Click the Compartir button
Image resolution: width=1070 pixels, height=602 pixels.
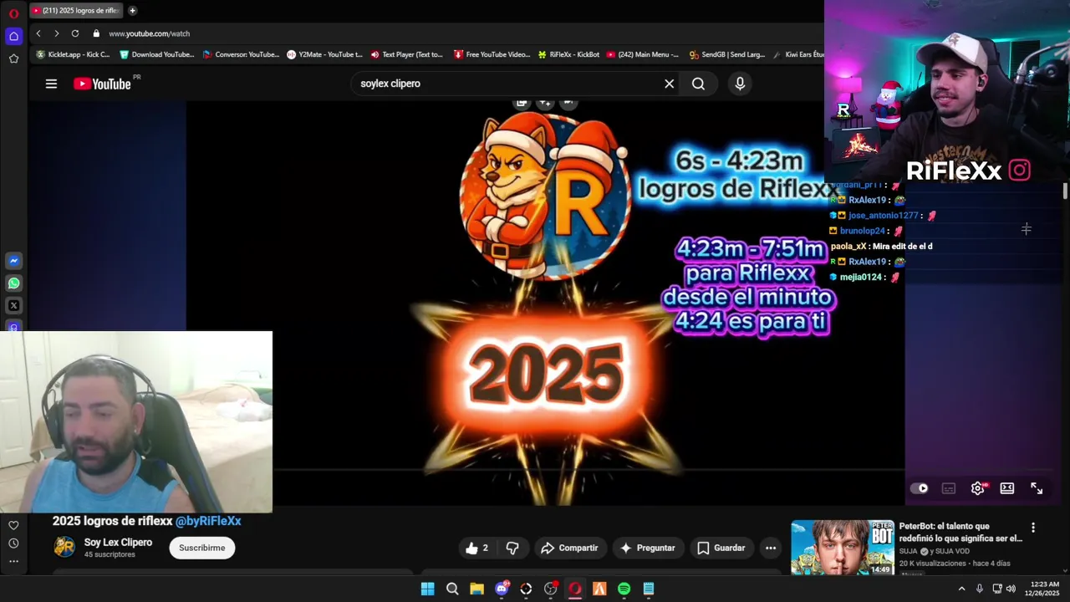[569, 548]
